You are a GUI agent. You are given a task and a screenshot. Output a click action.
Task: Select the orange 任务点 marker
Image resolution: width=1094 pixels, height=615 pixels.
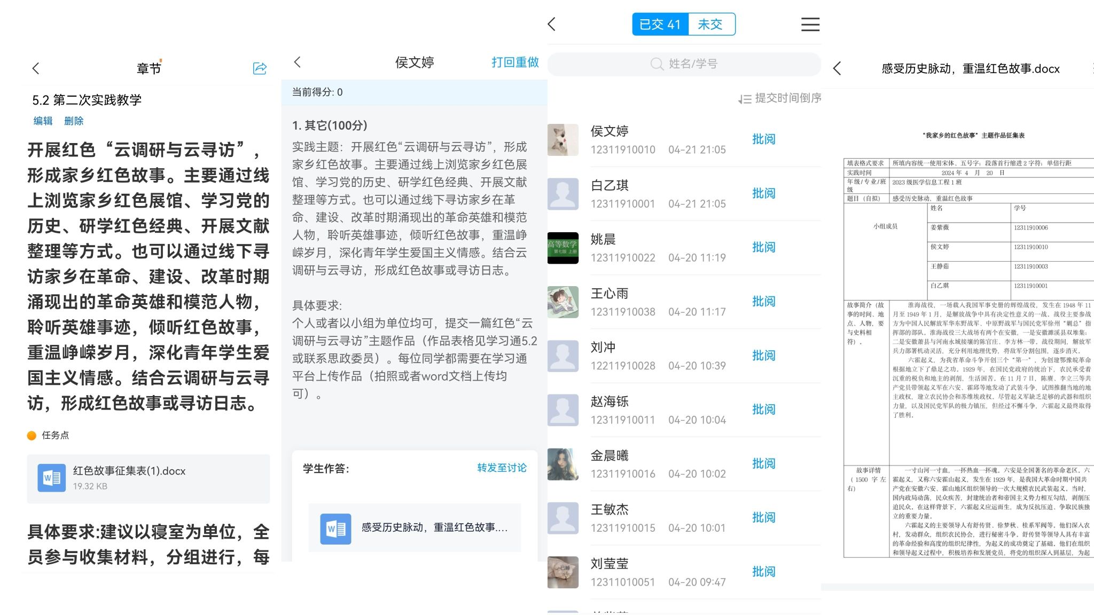coord(32,436)
